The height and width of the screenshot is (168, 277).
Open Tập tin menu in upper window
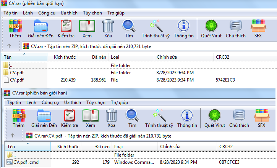[10, 13]
